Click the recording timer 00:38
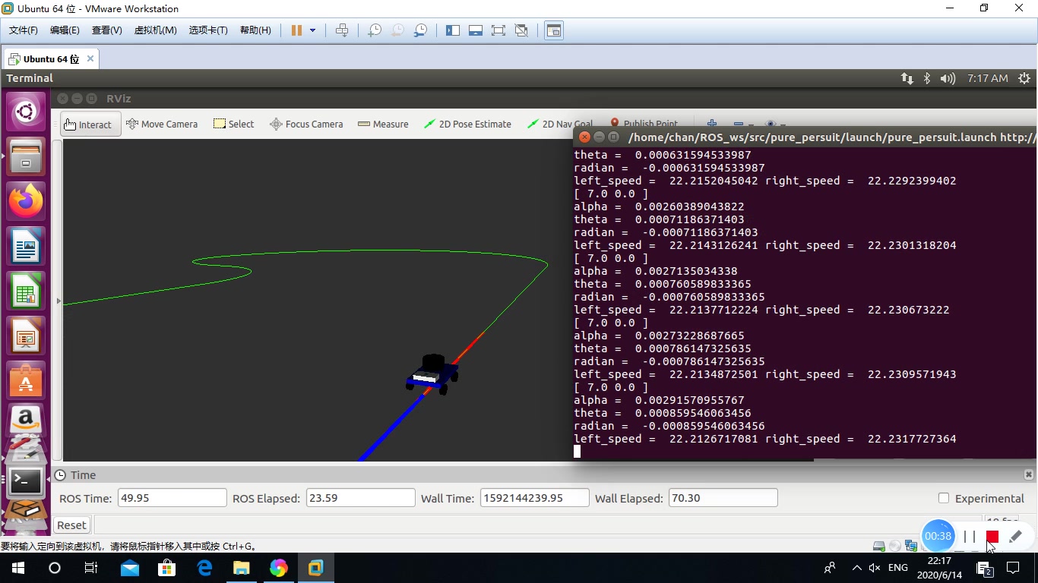Image resolution: width=1038 pixels, height=583 pixels. coord(938,536)
